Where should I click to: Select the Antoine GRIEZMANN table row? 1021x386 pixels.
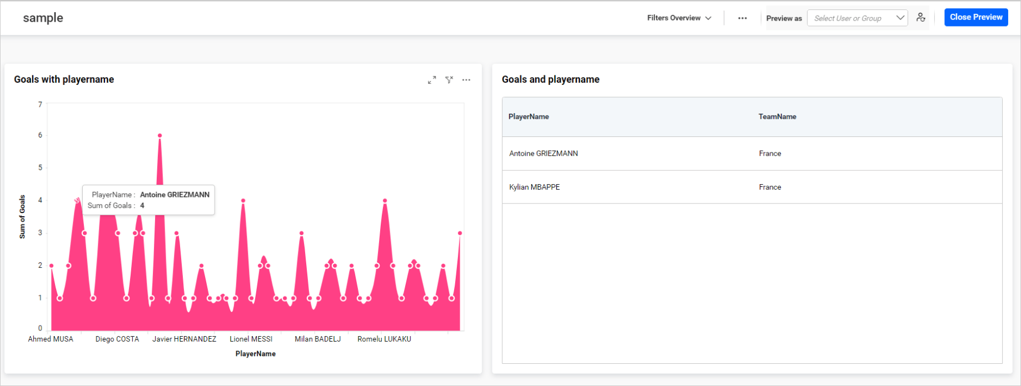point(544,154)
